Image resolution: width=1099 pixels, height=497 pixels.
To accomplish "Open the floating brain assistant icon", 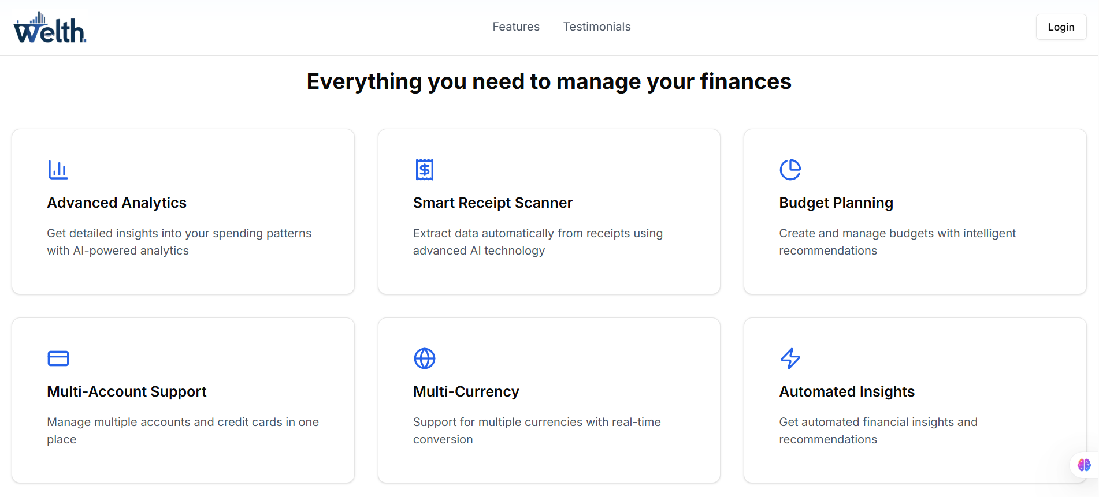I will tap(1084, 465).
